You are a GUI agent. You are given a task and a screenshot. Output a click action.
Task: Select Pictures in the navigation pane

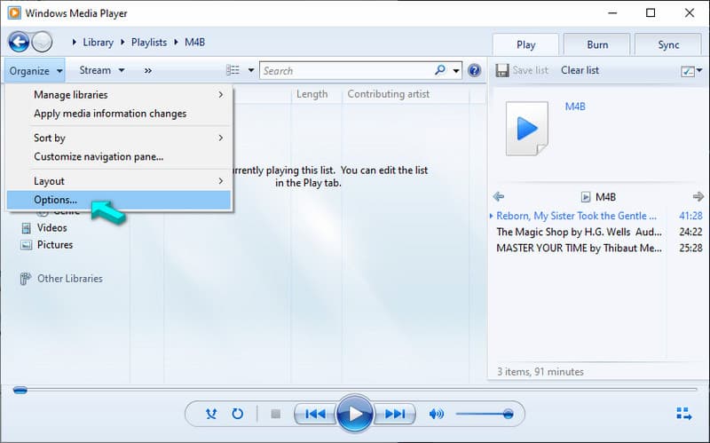(55, 245)
